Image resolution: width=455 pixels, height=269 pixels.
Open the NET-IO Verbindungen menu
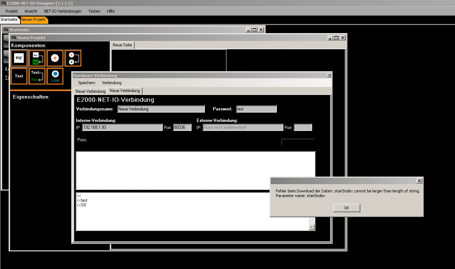(x=63, y=11)
